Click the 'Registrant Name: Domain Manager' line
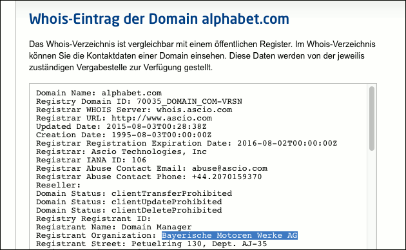Image resolution: width=406 pixels, height=250 pixels. (114, 227)
